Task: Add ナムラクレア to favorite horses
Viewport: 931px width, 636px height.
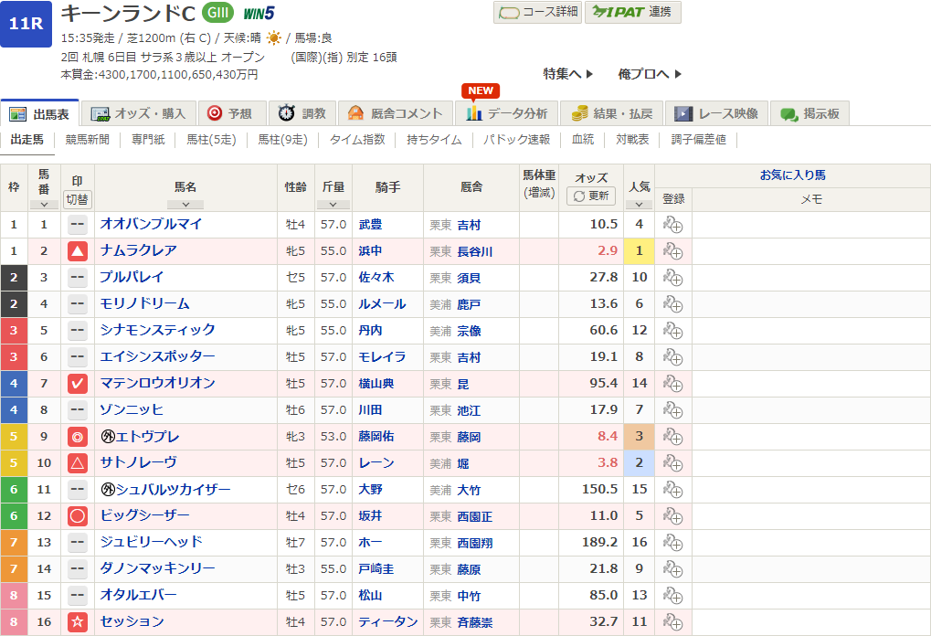Action: coord(672,251)
